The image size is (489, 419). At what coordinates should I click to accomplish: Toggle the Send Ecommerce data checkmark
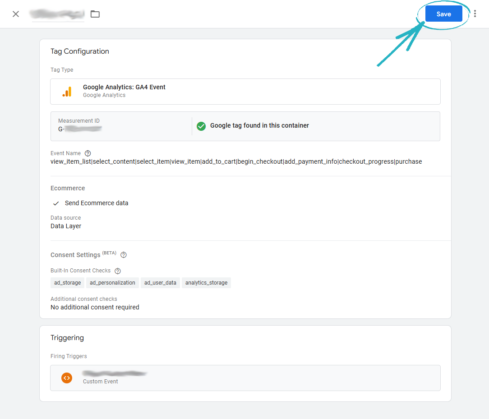(x=56, y=203)
